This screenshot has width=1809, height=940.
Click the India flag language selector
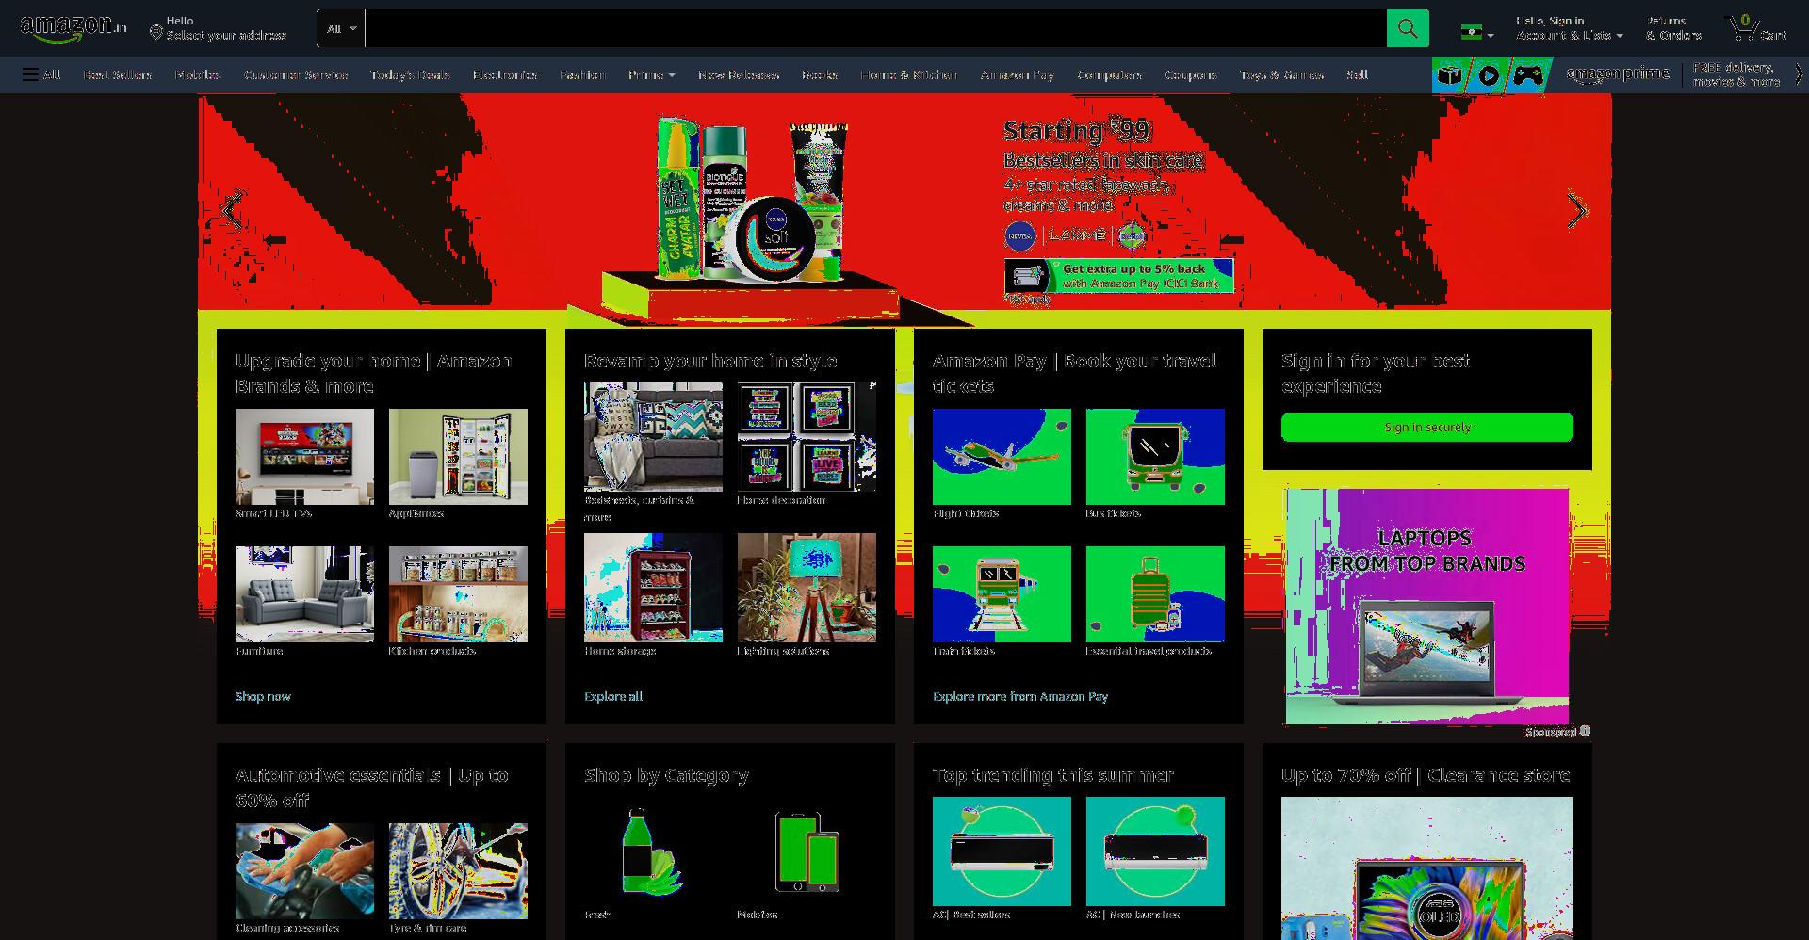[1476, 33]
